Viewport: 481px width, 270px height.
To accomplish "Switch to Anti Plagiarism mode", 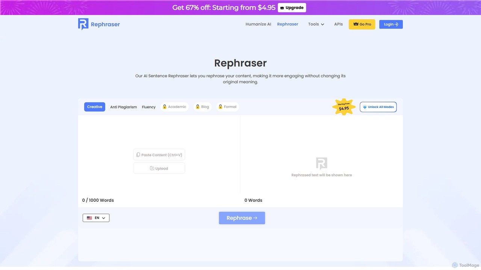I will point(124,107).
